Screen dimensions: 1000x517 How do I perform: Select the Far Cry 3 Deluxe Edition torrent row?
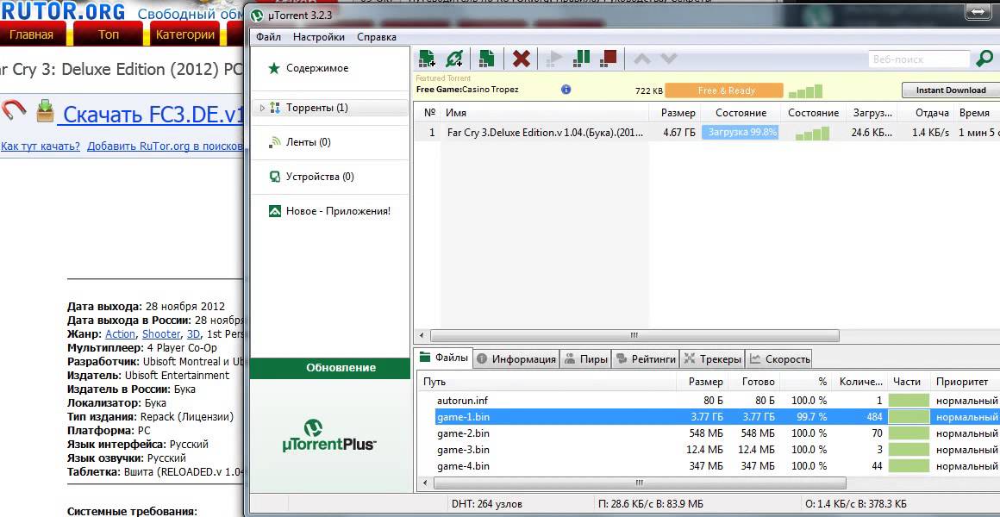click(707, 133)
